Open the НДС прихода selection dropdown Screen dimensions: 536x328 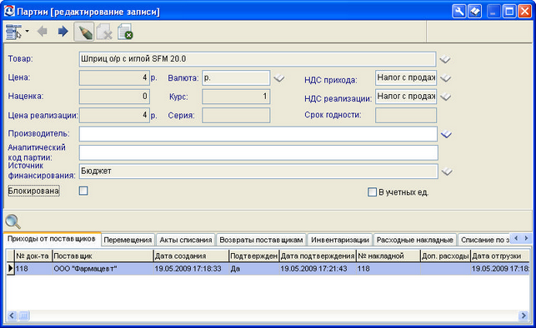click(x=445, y=78)
